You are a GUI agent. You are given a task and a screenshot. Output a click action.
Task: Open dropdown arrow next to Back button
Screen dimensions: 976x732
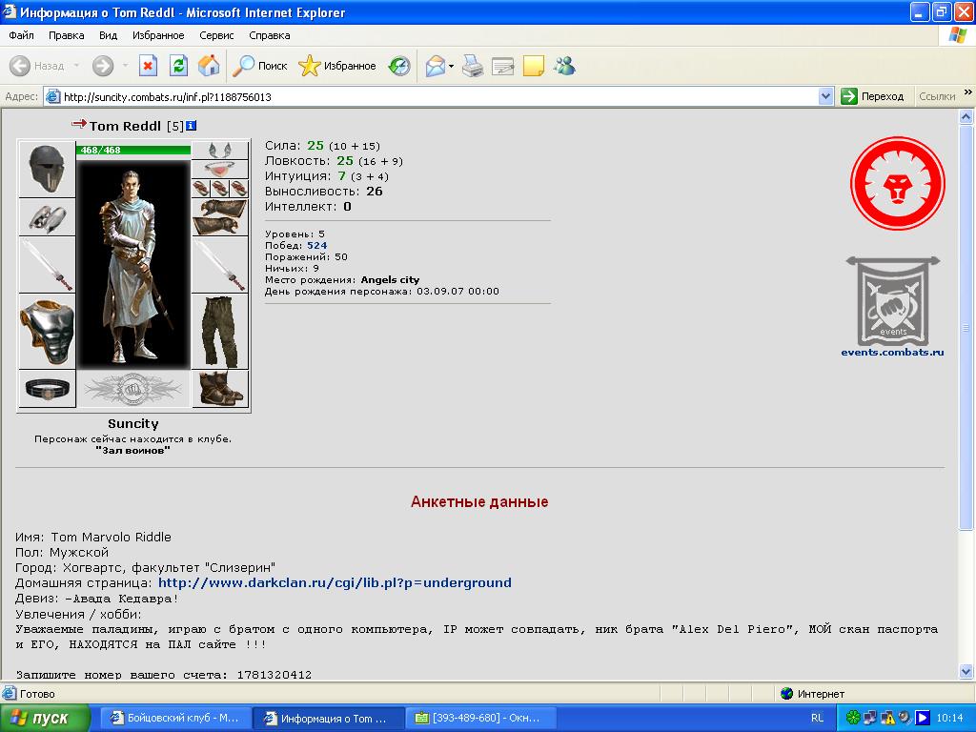click(76, 66)
